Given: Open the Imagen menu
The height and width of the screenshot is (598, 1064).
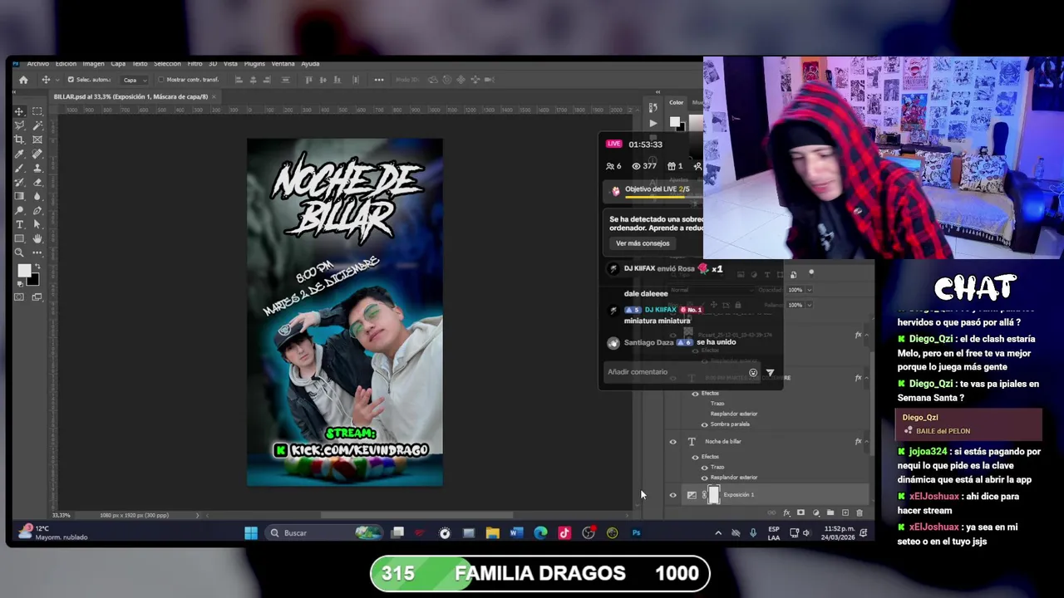Looking at the screenshot, I should pyautogui.click(x=93, y=64).
